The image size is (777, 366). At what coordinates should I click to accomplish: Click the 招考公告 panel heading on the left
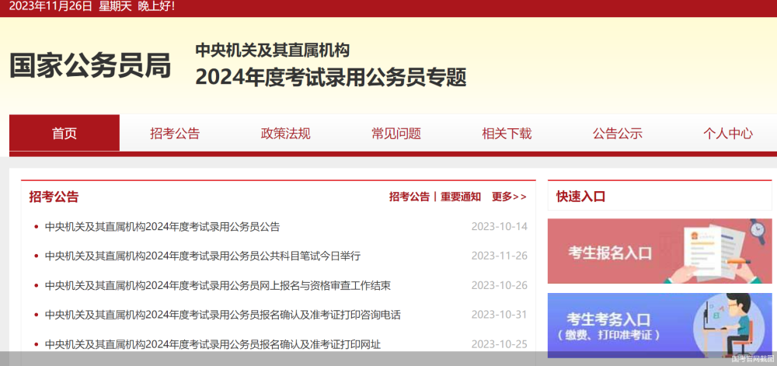tap(54, 197)
